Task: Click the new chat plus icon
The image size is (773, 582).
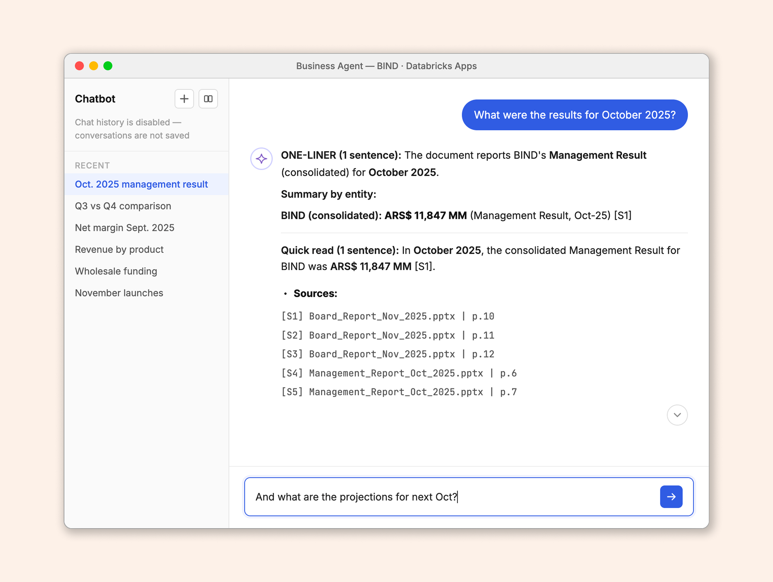Action: pos(184,99)
